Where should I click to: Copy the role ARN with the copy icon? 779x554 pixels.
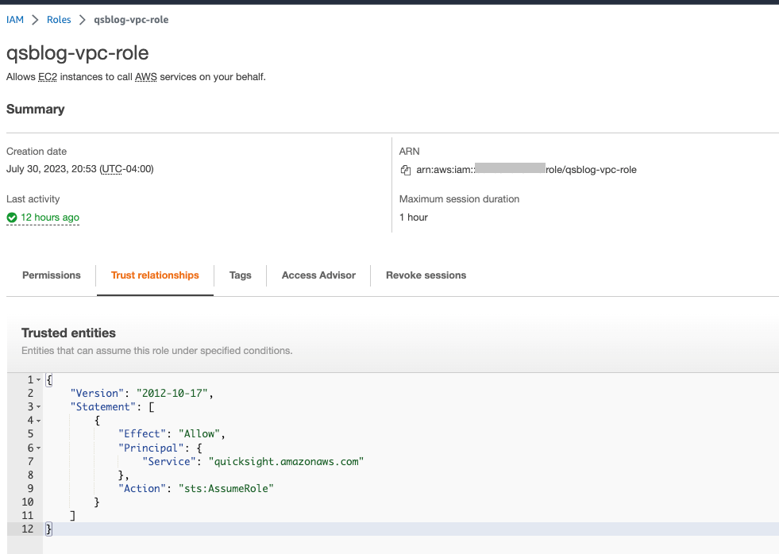pyautogui.click(x=406, y=170)
